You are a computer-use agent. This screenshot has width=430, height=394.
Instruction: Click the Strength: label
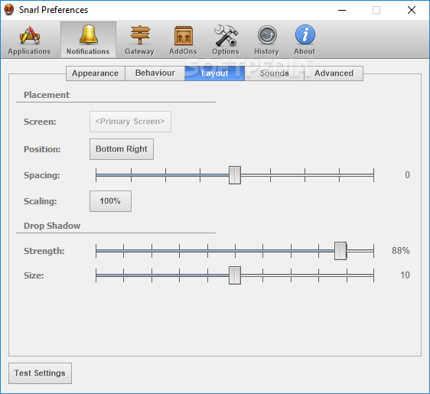tap(44, 251)
